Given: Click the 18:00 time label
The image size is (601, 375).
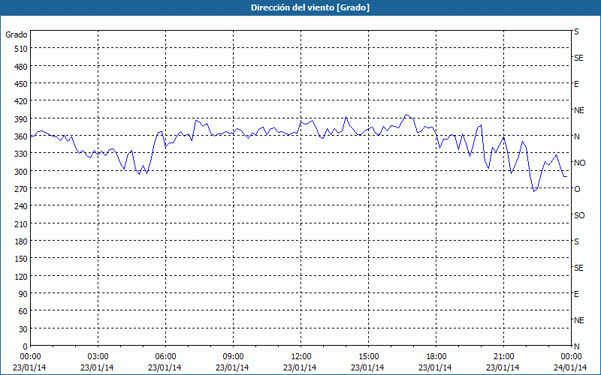Looking at the screenshot, I should click(x=436, y=357).
